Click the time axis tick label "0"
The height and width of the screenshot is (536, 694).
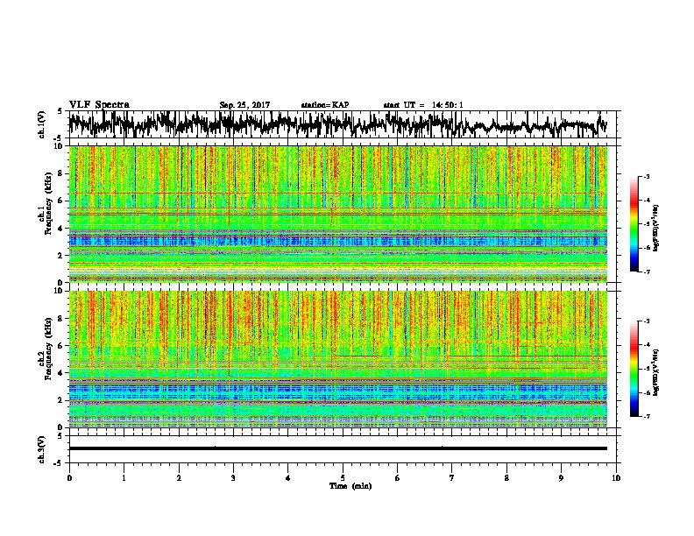coord(69,478)
